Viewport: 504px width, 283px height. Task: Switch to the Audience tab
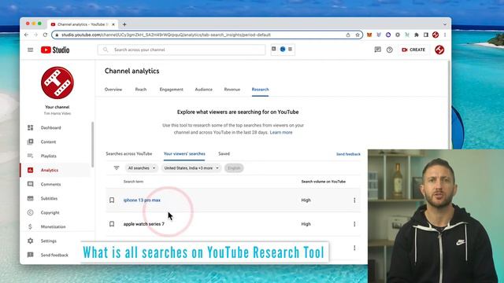coord(203,90)
